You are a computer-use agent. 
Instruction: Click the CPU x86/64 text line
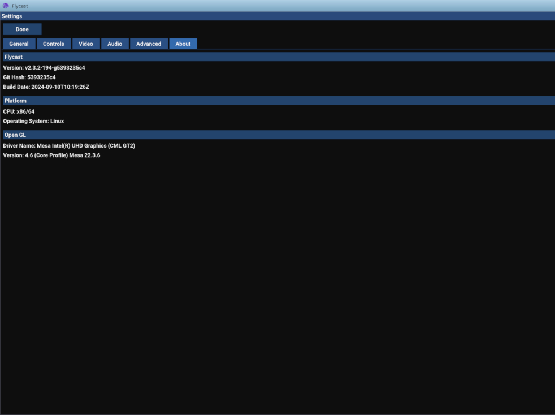[x=19, y=111]
